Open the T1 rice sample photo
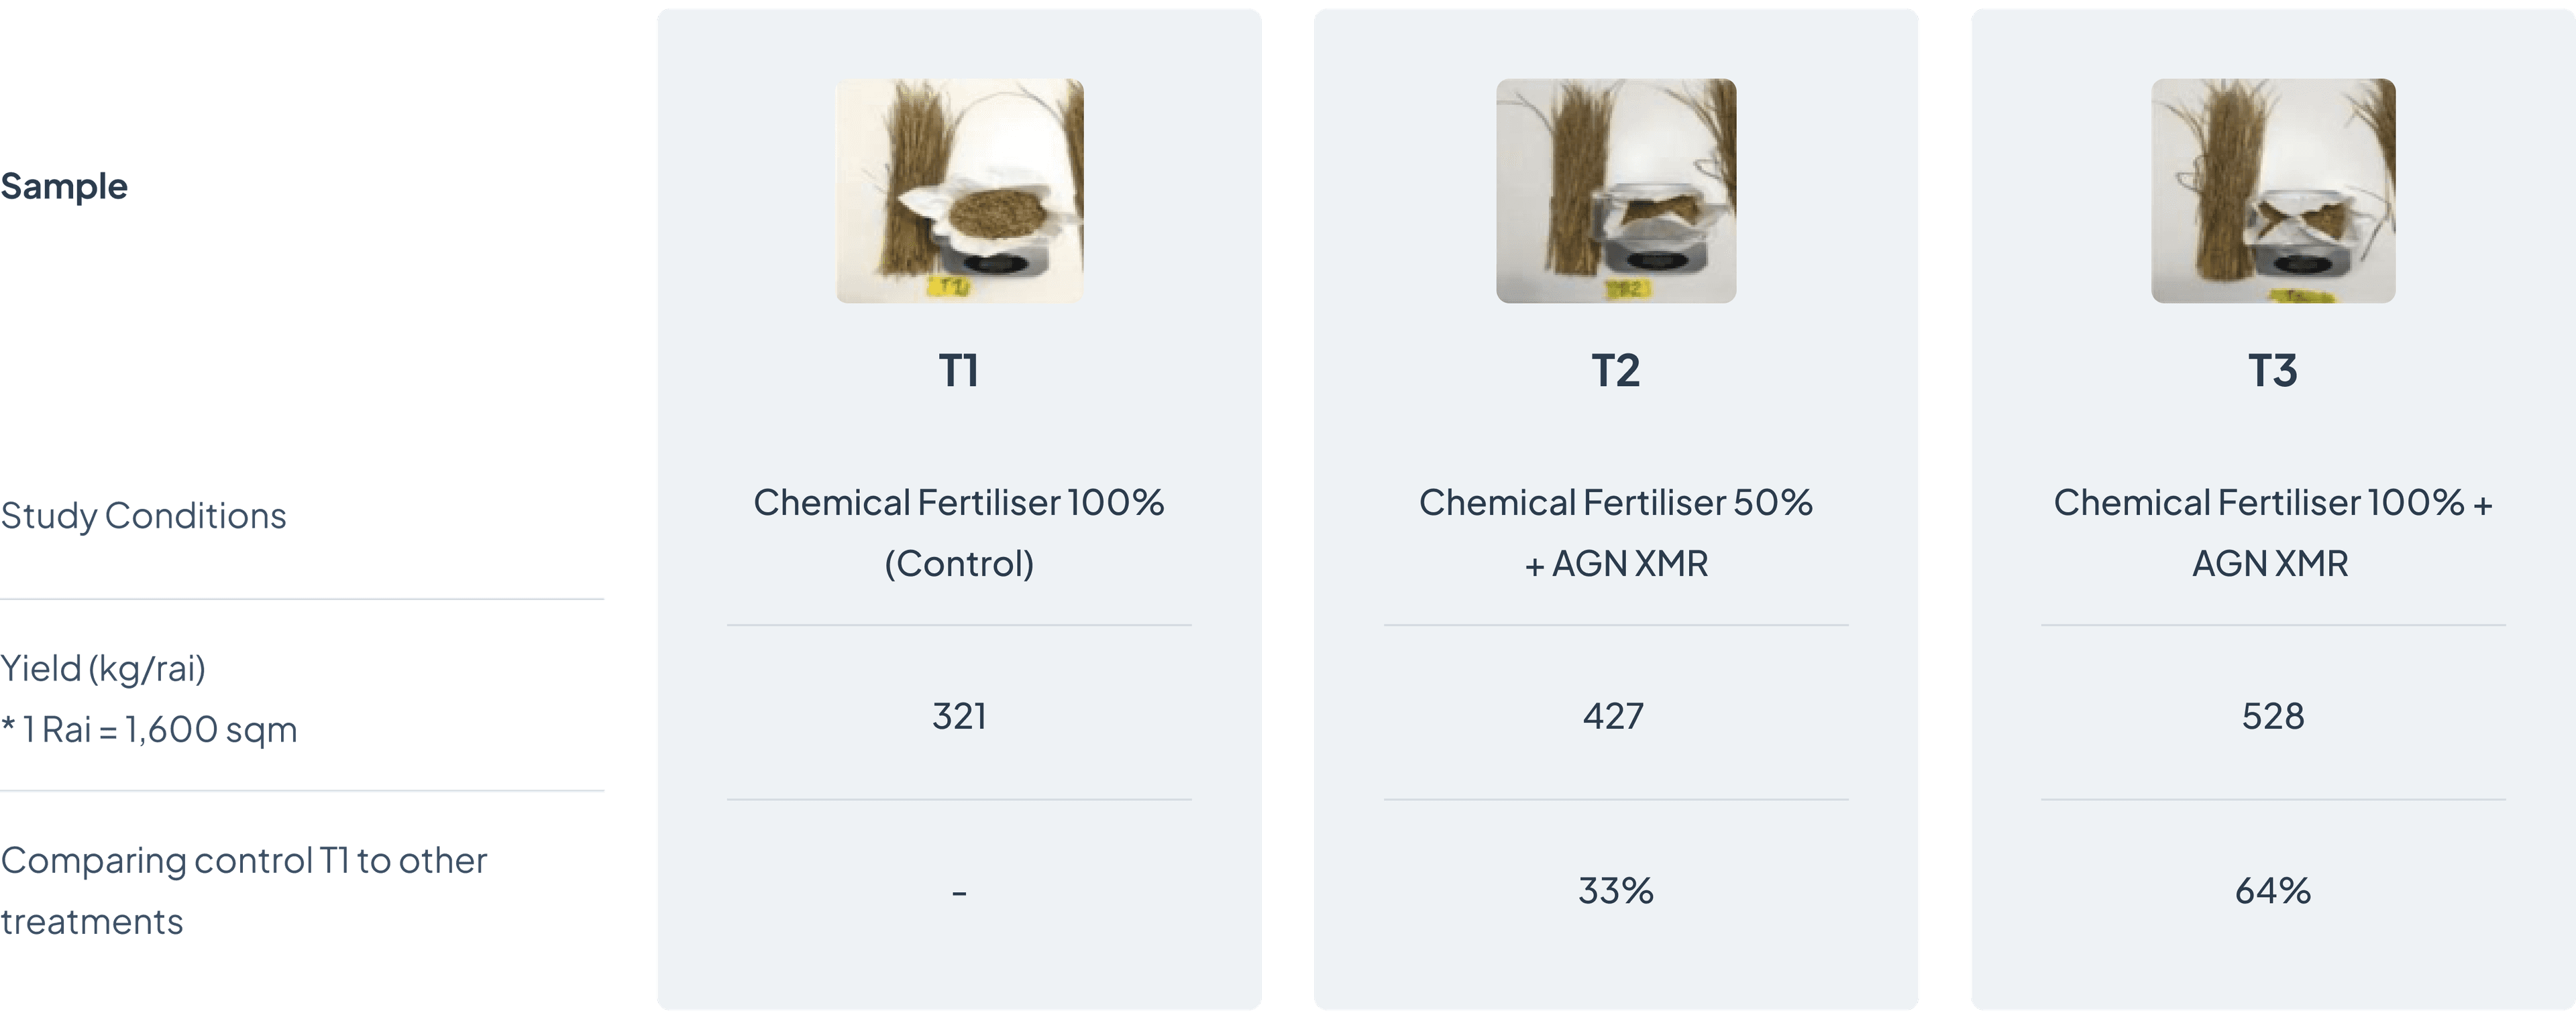 tap(959, 191)
